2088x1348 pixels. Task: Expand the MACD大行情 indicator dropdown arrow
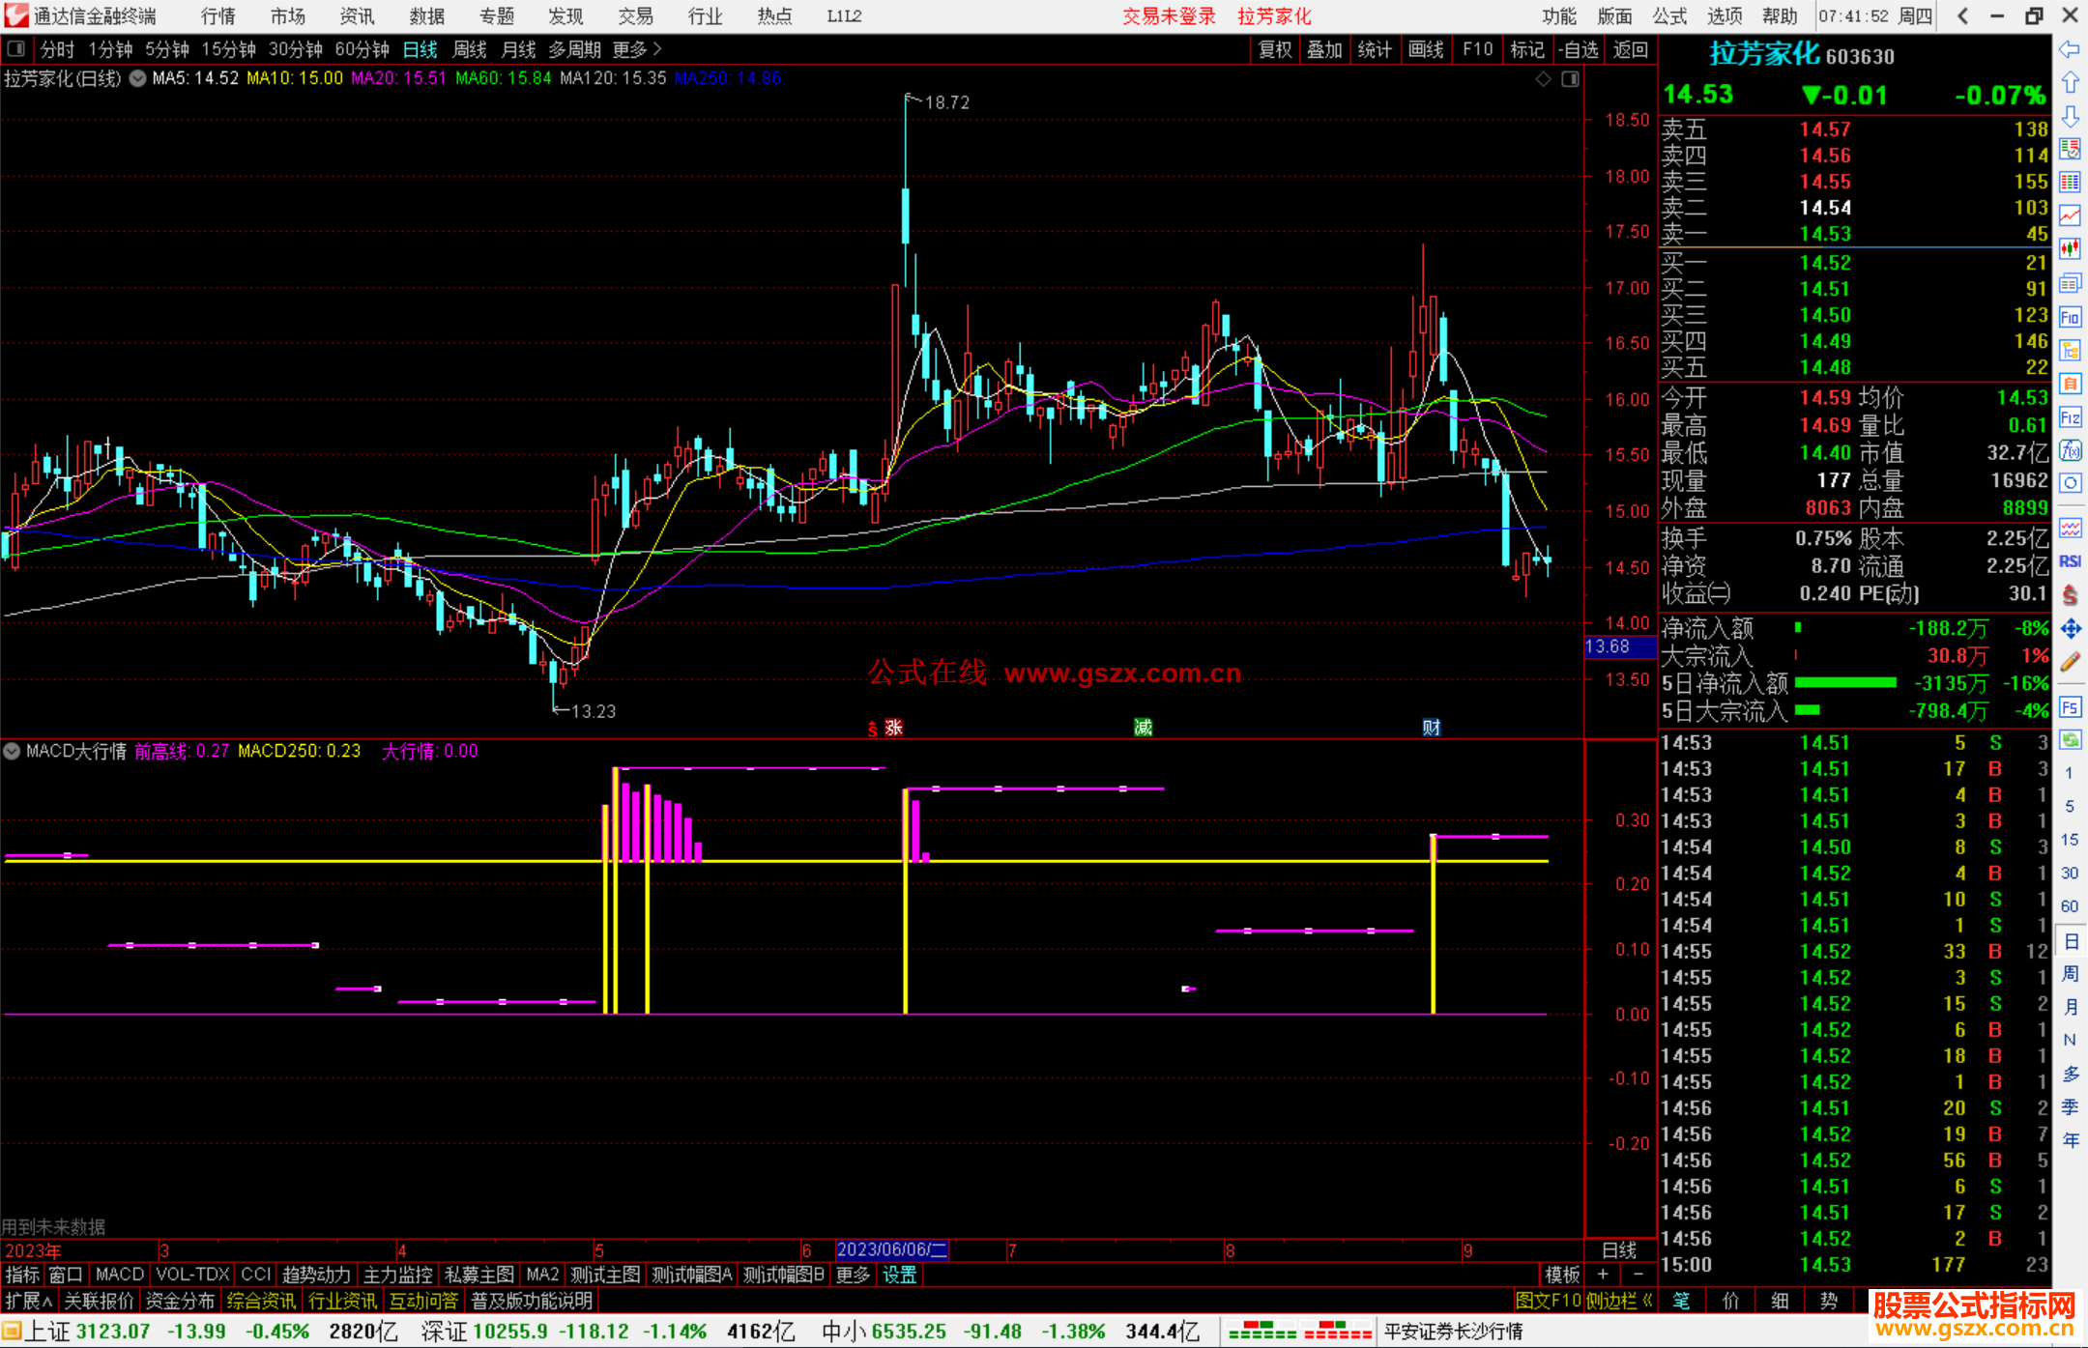coord(12,751)
